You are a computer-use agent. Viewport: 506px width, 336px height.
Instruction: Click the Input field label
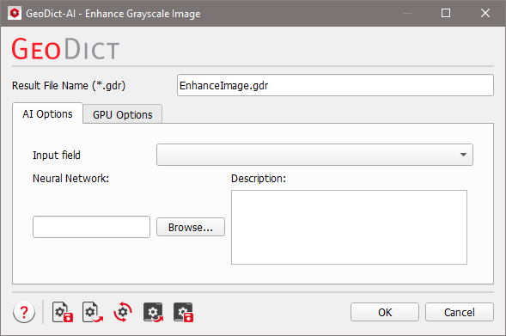tap(57, 156)
